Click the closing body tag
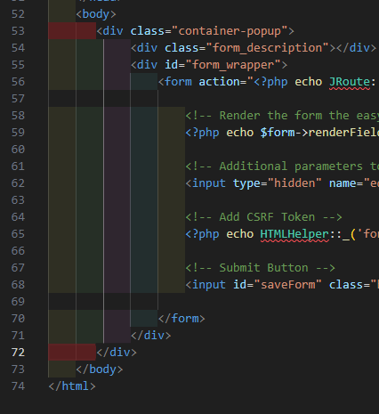The image size is (379, 414). (100, 369)
